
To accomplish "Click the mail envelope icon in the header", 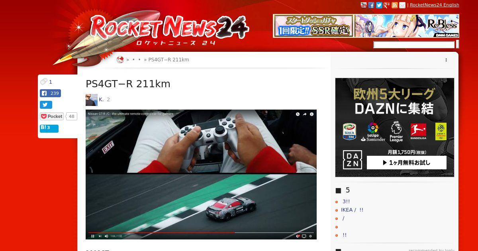I will (x=402, y=5).
